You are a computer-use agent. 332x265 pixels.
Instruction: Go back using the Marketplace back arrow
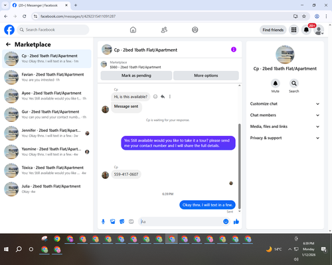[x=8, y=44]
